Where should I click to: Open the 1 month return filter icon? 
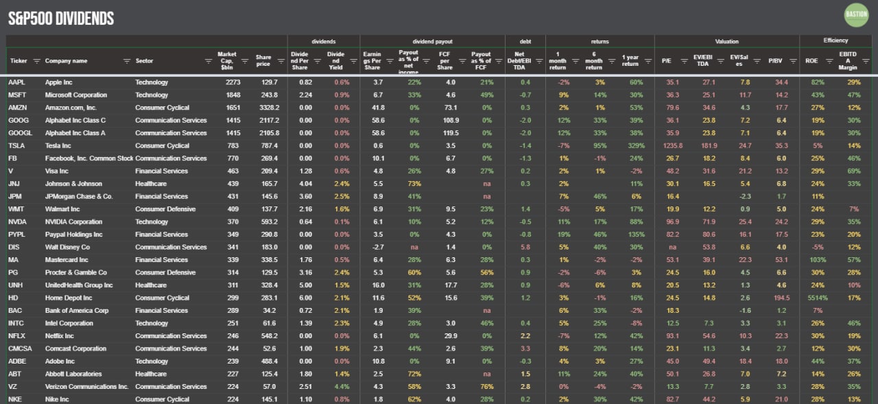(576, 61)
